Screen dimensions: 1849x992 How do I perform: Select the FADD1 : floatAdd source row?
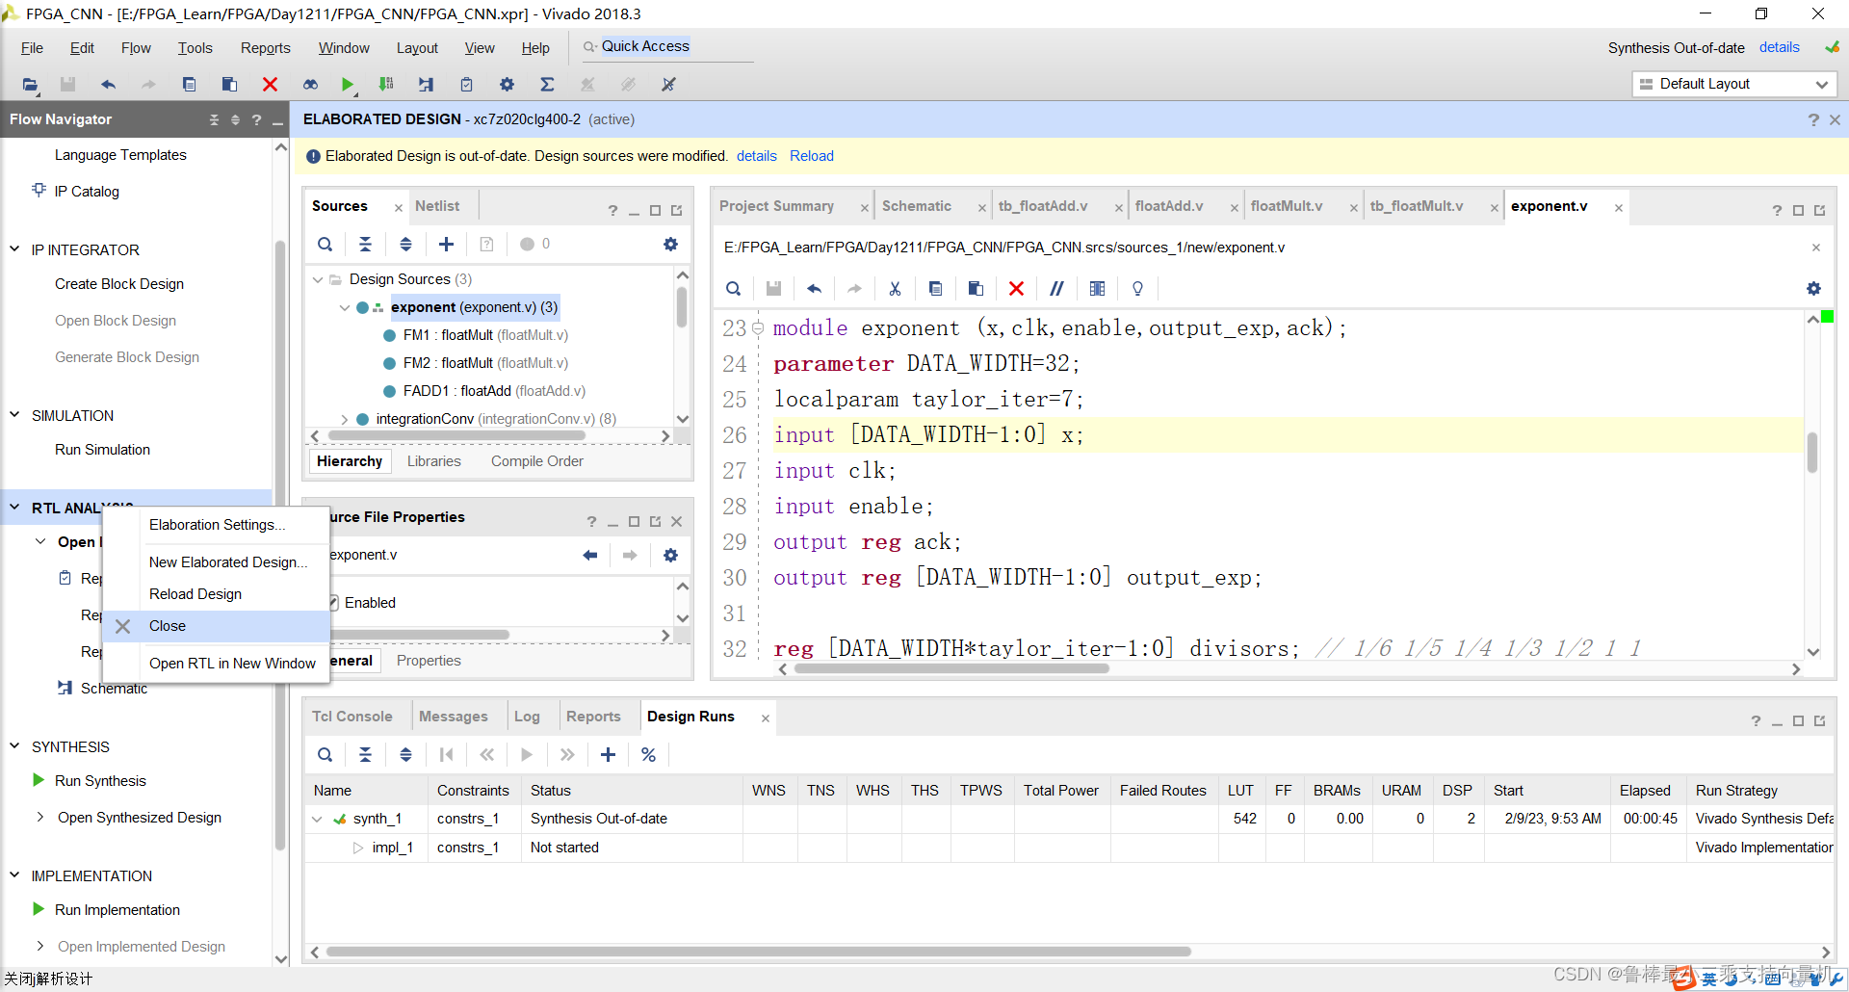[494, 391]
